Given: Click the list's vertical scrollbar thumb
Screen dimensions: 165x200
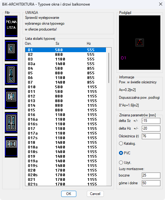Looking at the screenshot, I should click(x=109, y=68).
